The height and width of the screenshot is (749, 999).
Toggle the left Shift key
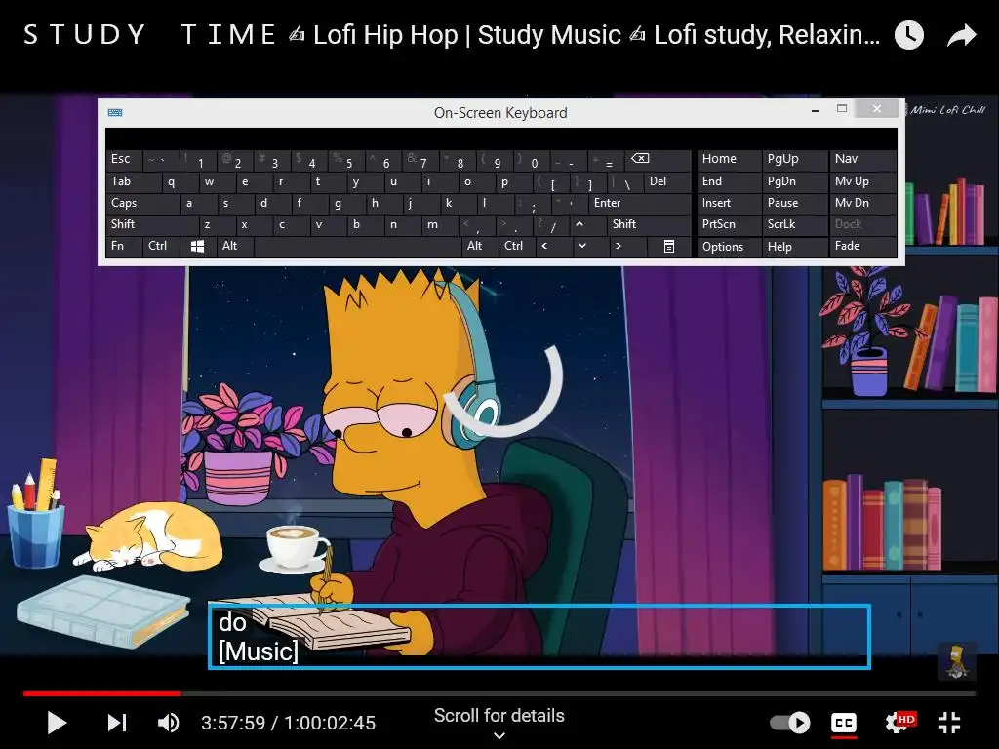[x=151, y=225]
